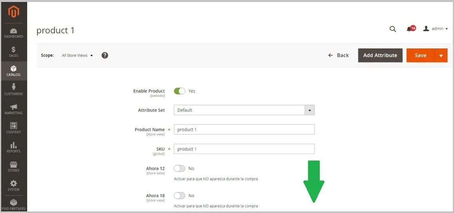This screenshot has height=213, width=454.
Task: Click "No" text next to Ahora 18
Action: coord(191,196)
